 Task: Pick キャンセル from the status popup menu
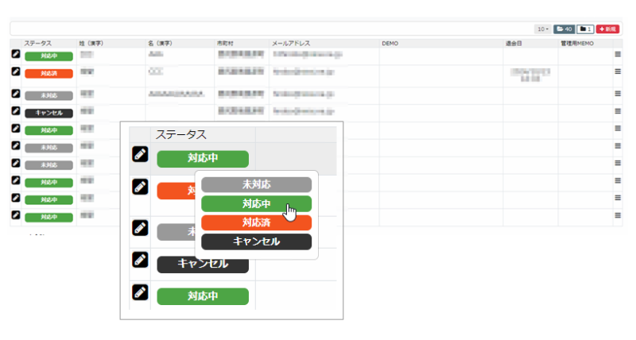click(256, 241)
